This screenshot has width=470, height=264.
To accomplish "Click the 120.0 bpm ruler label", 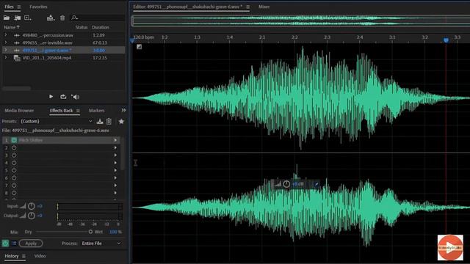I will pos(144,37).
